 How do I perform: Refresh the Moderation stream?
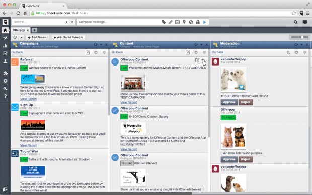click(x=296, y=45)
